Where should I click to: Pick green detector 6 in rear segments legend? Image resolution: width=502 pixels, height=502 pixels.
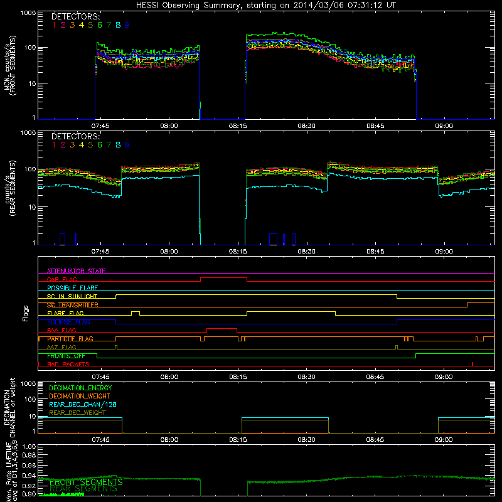tap(100, 145)
